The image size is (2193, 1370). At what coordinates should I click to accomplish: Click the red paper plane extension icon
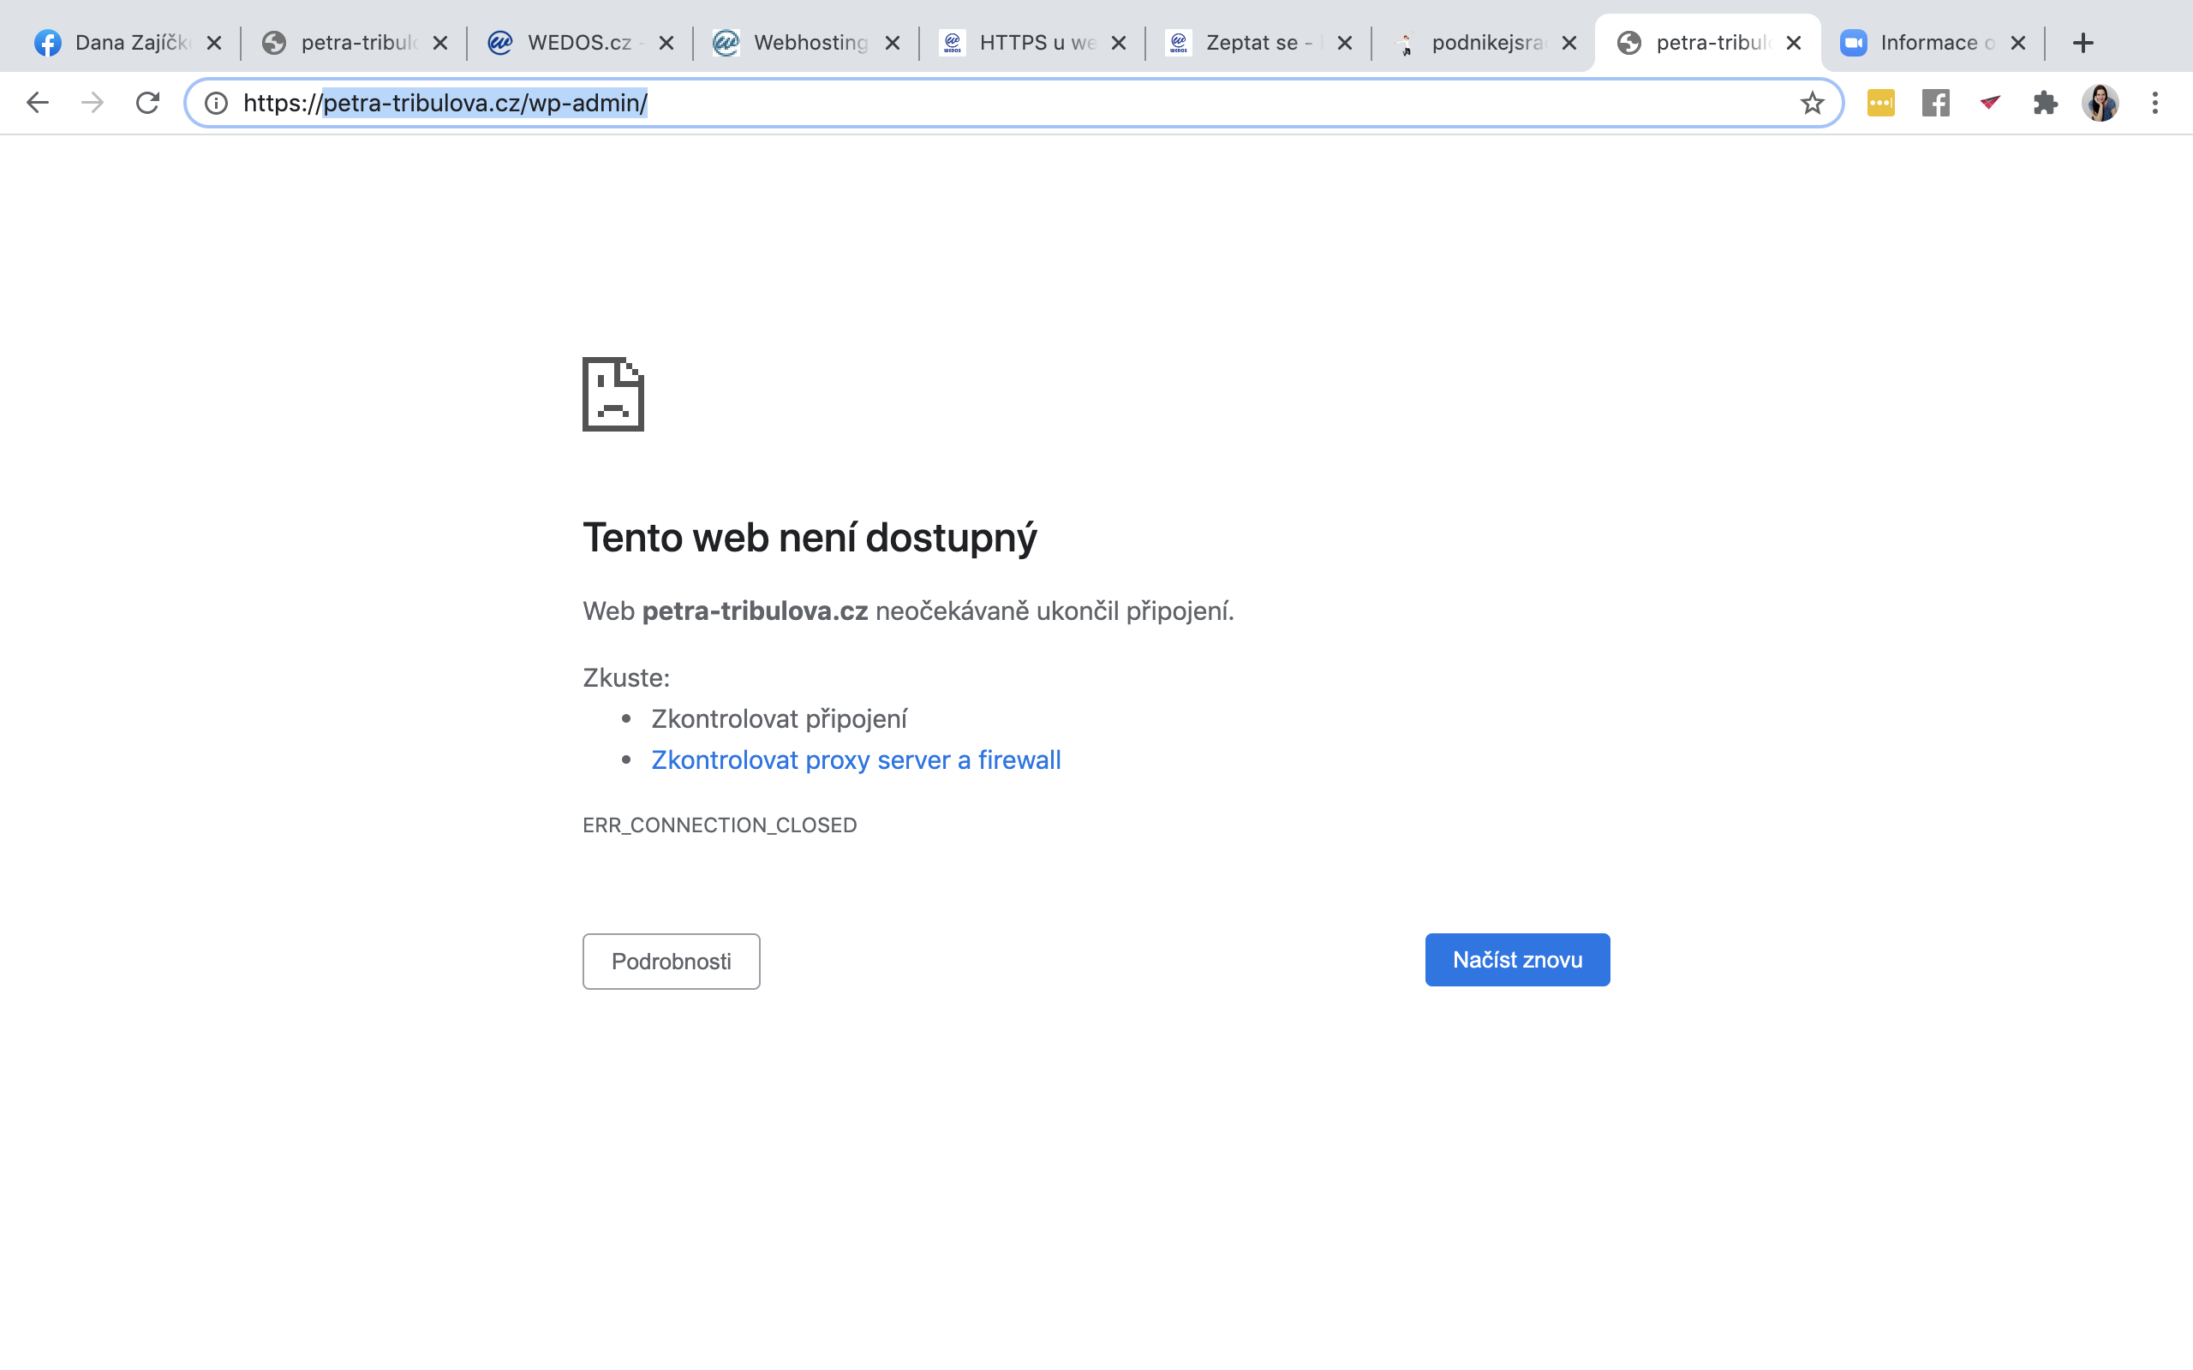coord(1990,103)
